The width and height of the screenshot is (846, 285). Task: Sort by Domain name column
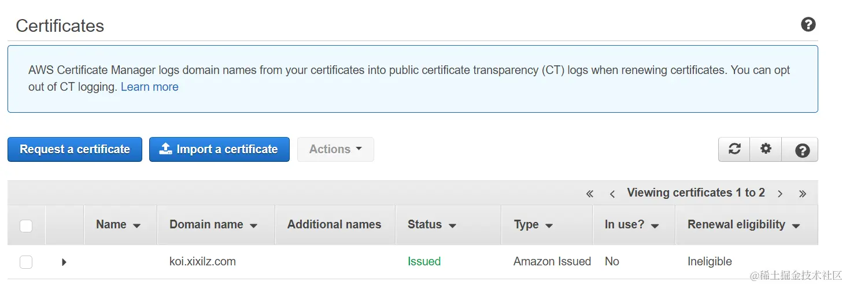213,225
